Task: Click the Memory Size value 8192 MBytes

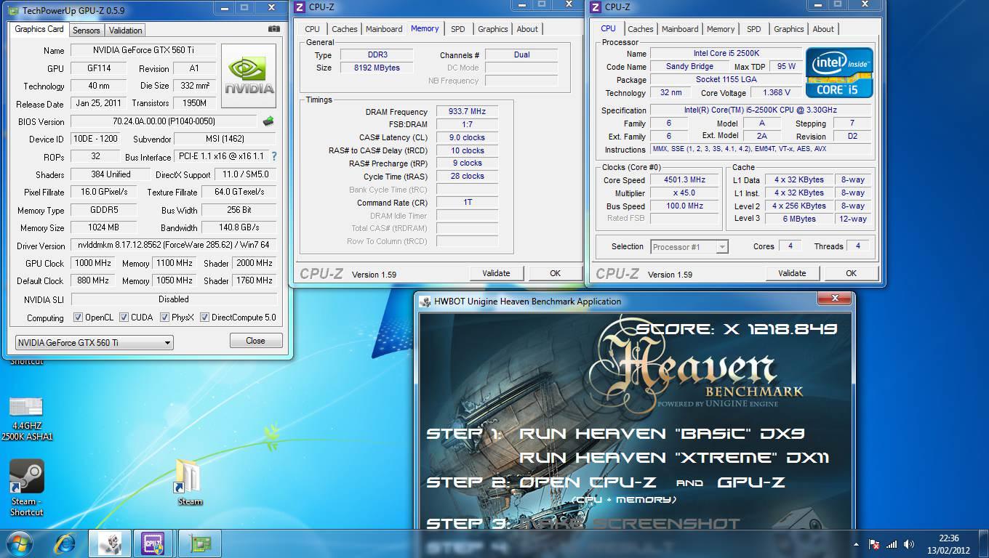Action: coord(376,68)
